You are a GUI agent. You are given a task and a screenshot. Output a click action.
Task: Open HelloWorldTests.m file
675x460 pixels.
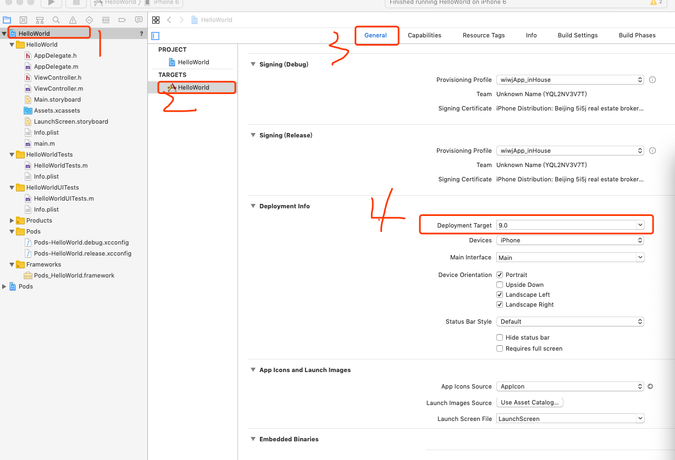pyautogui.click(x=56, y=165)
